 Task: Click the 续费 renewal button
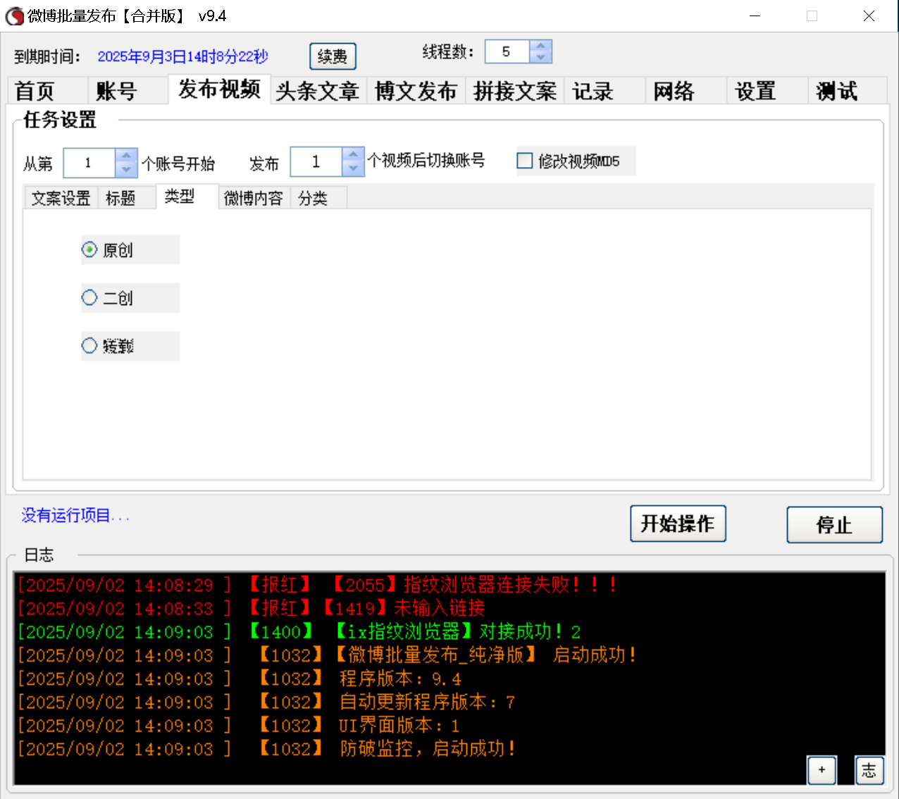(333, 56)
